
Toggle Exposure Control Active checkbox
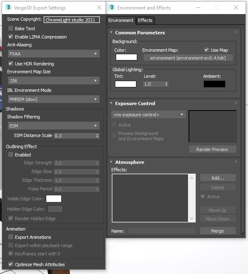(114, 125)
